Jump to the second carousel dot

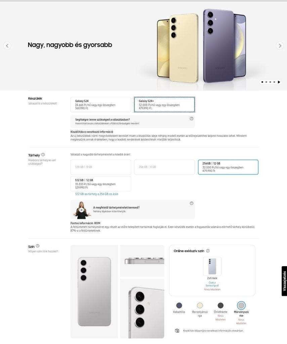click(266, 82)
